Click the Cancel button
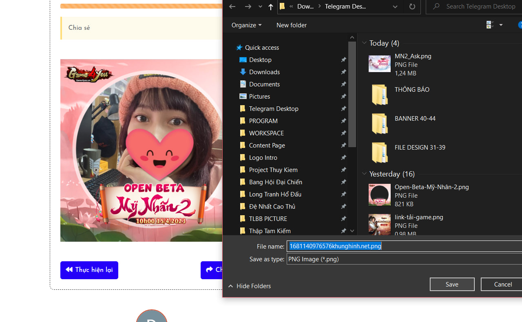The height and width of the screenshot is (322, 522). click(x=502, y=285)
